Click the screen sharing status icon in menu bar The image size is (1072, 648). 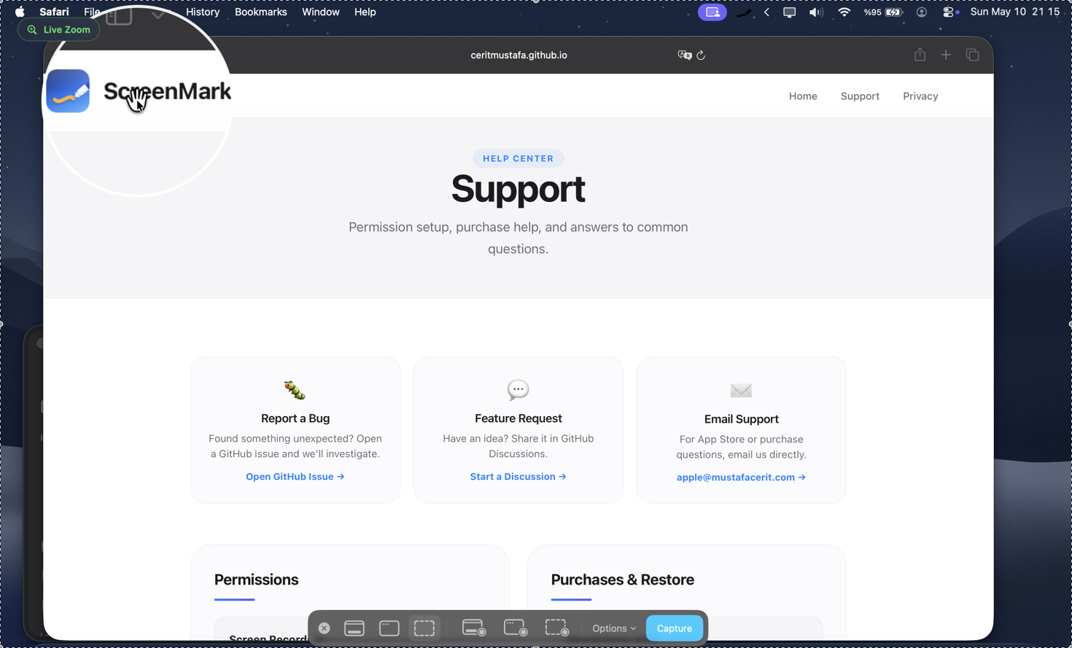[x=712, y=12]
